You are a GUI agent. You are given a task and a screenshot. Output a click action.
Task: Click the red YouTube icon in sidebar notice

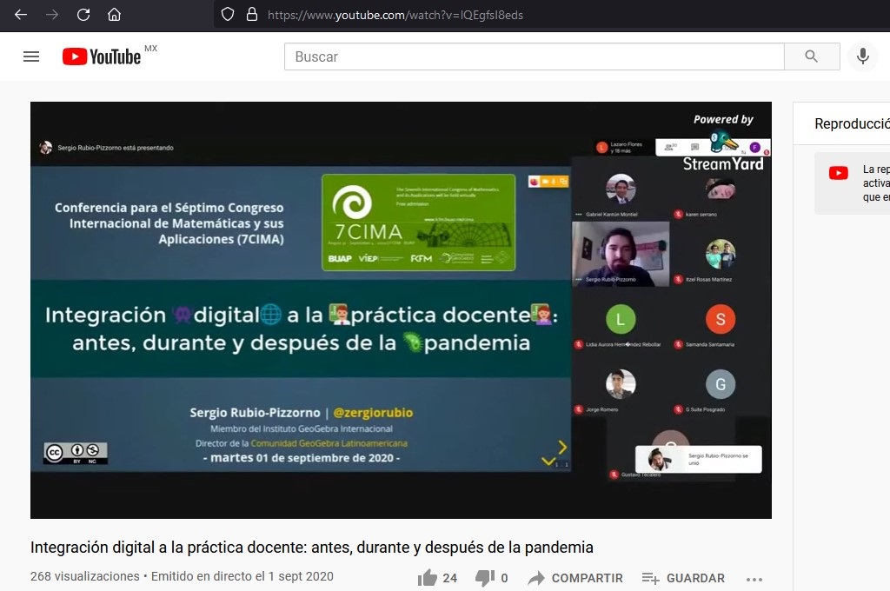pyautogui.click(x=839, y=173)
